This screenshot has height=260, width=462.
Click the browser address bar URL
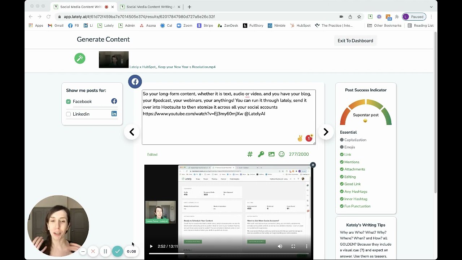139,17
